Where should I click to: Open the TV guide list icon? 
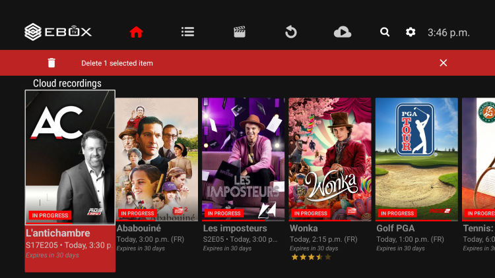click(187, 32)
